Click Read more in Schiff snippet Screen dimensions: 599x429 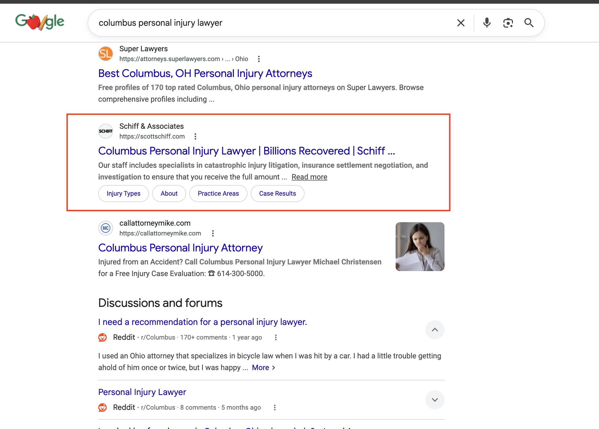pyautogui.click(x=309, y=177)
